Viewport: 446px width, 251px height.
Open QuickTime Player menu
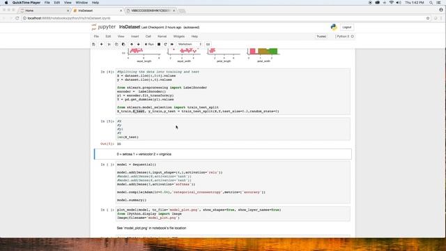click(26, 3)
